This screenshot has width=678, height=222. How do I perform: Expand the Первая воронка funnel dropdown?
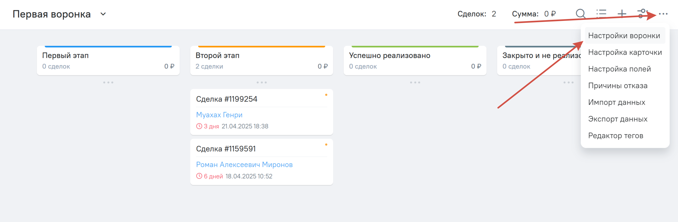tap(103, 14)
